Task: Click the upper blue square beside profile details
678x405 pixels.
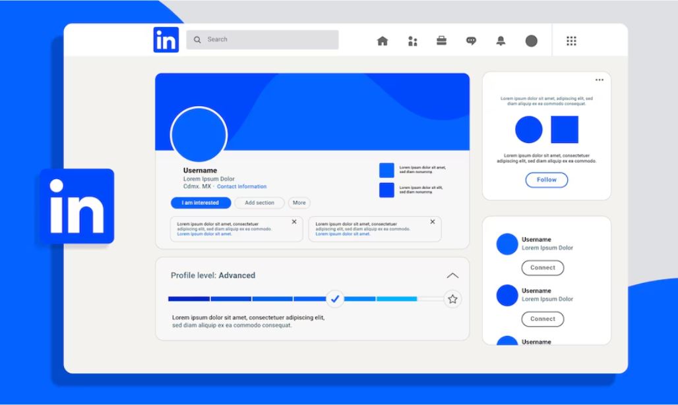Action: [x=386, y=170]
